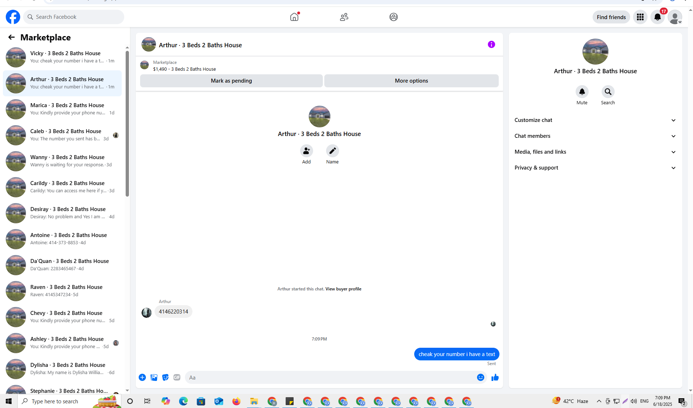Open the taskbar clock showing 7:09 PM
The height and width of the screenshot is (408, 693).
pyautogui.click(x=663, y=401)
